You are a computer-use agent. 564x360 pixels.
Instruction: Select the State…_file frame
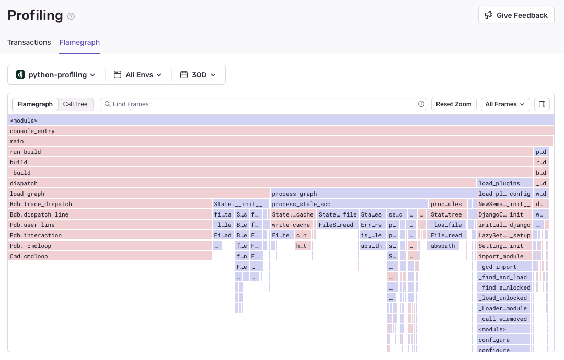(338, 214)
